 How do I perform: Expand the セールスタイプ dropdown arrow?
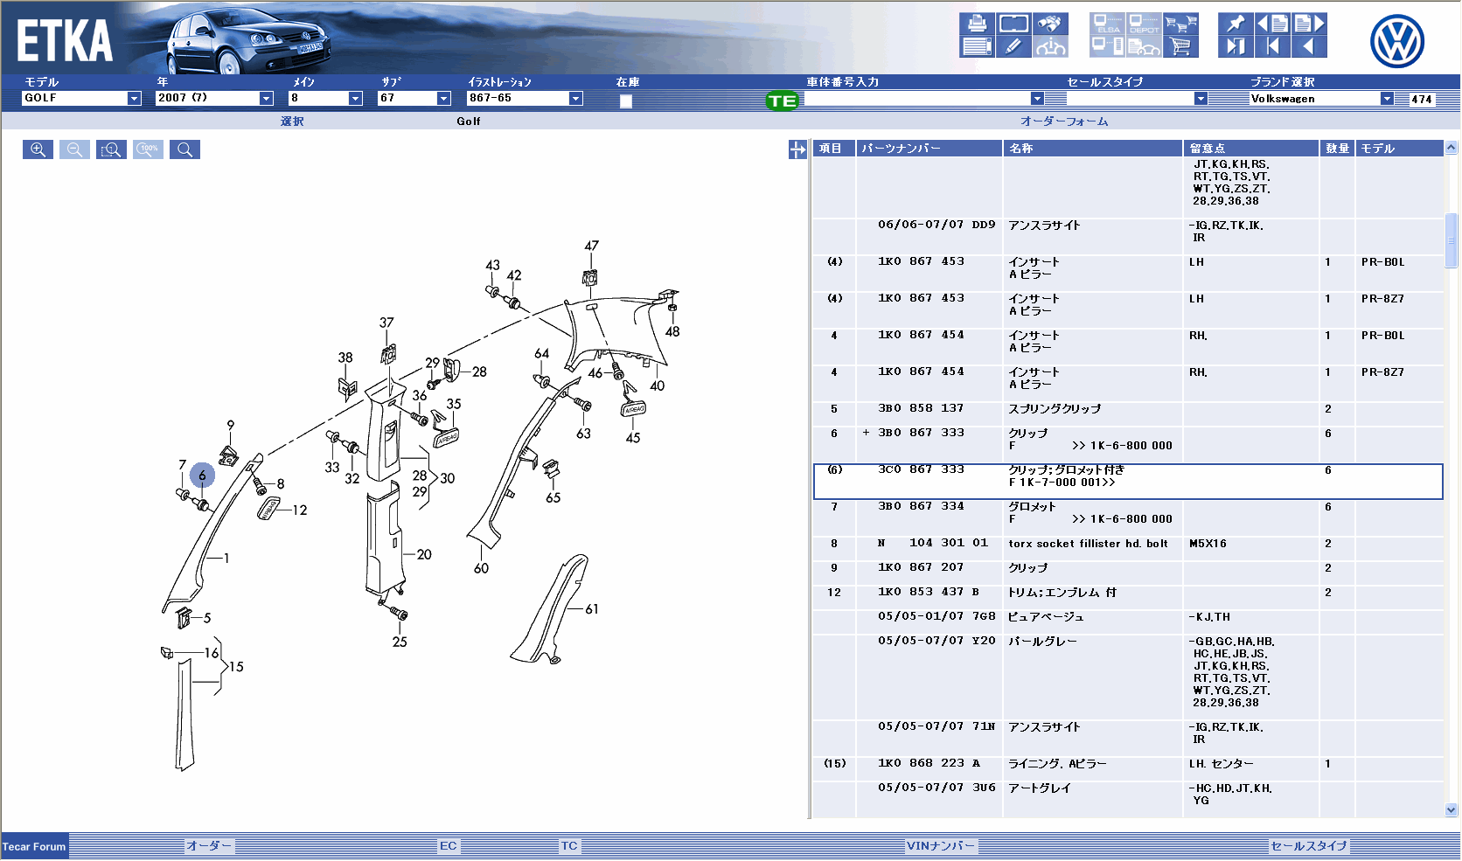(1201, 99)
